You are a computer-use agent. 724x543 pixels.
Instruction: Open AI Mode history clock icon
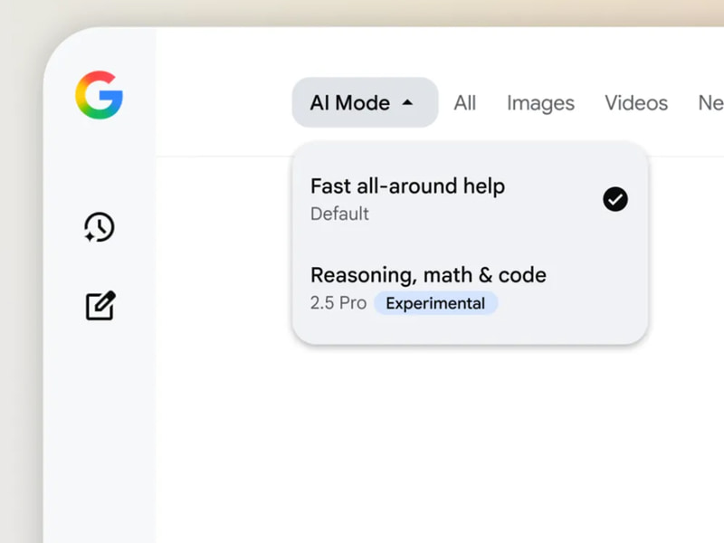[99, 227]
